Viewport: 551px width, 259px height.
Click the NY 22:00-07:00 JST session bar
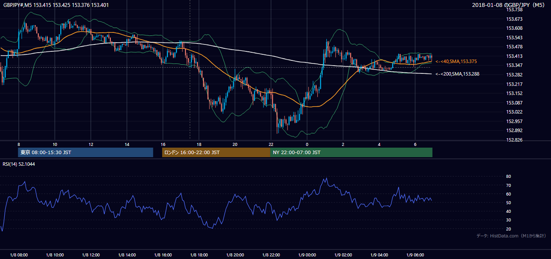click(x=351, y=152)
